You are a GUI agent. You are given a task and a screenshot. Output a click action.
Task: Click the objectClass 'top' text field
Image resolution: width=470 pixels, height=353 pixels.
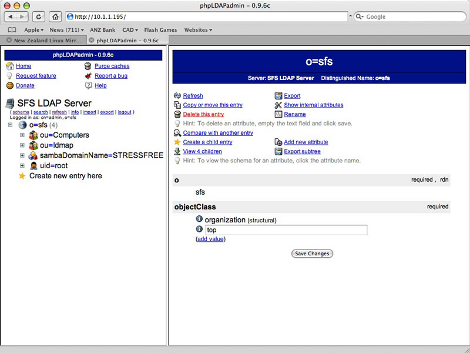[x=286, y=230]
